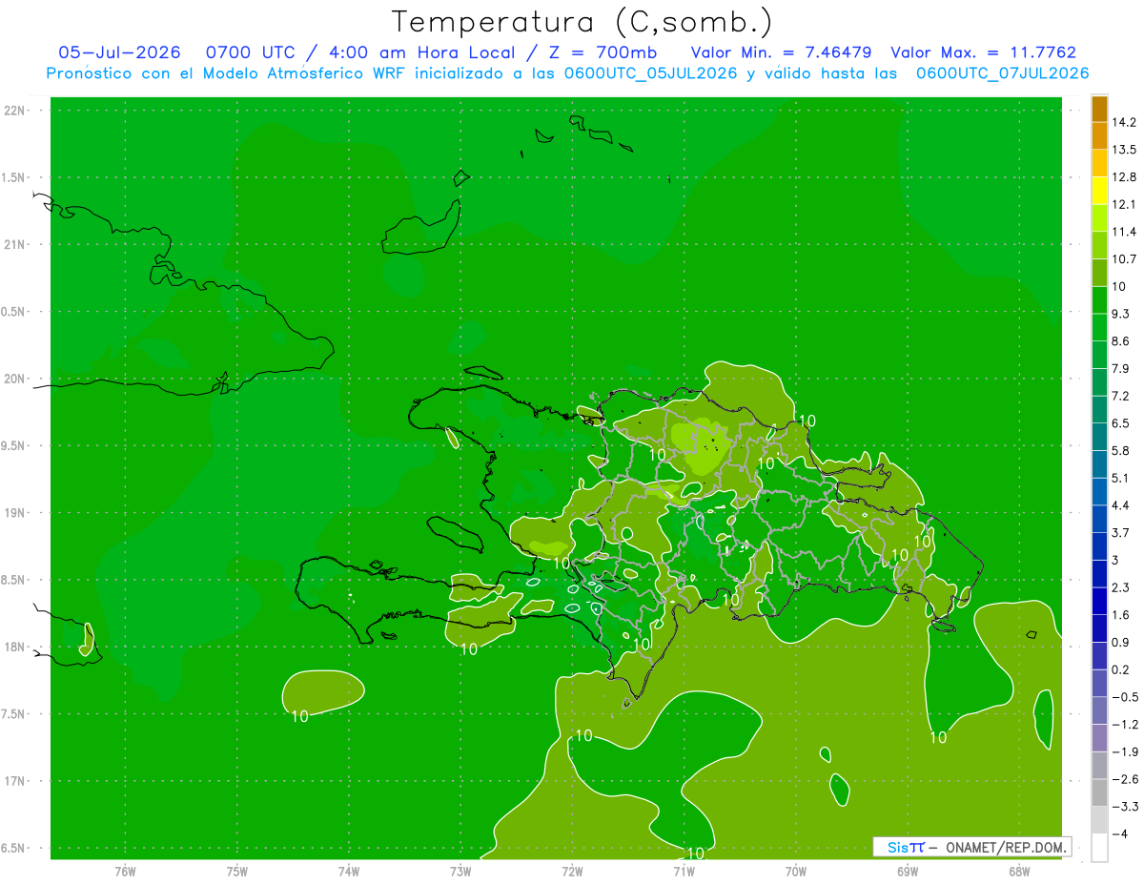The width and height of the screenshot is (1144, 884).
Task: Select the 75W longitude axis label
Action: point(237,871)
